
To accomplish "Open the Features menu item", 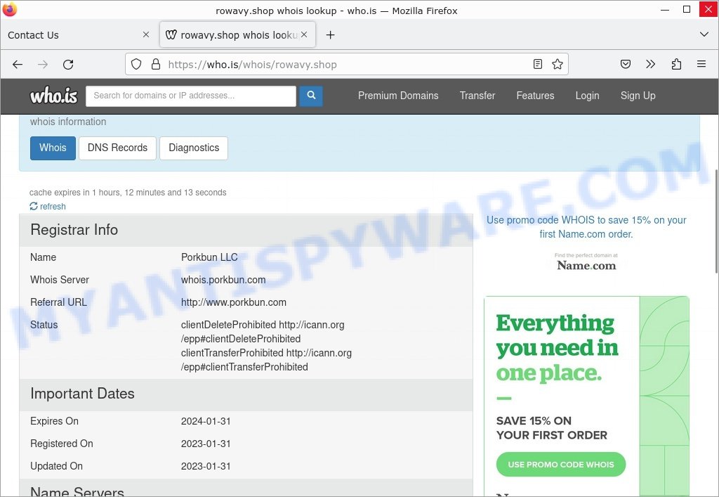I will 535,96.
